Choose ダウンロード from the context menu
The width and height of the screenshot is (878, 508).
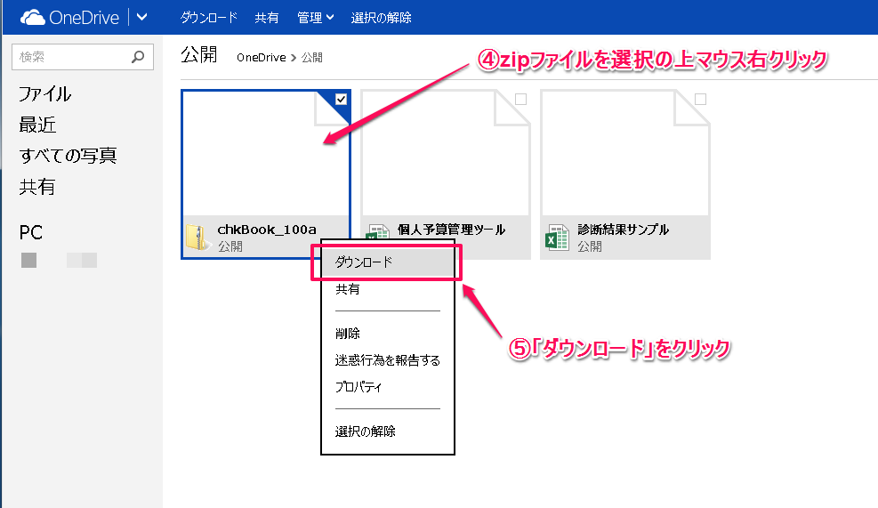[x=364, y=262]
